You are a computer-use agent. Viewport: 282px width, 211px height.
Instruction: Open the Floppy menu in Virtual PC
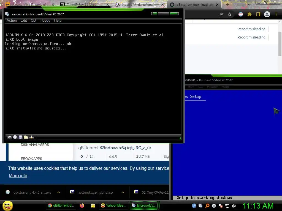(45, 20)
